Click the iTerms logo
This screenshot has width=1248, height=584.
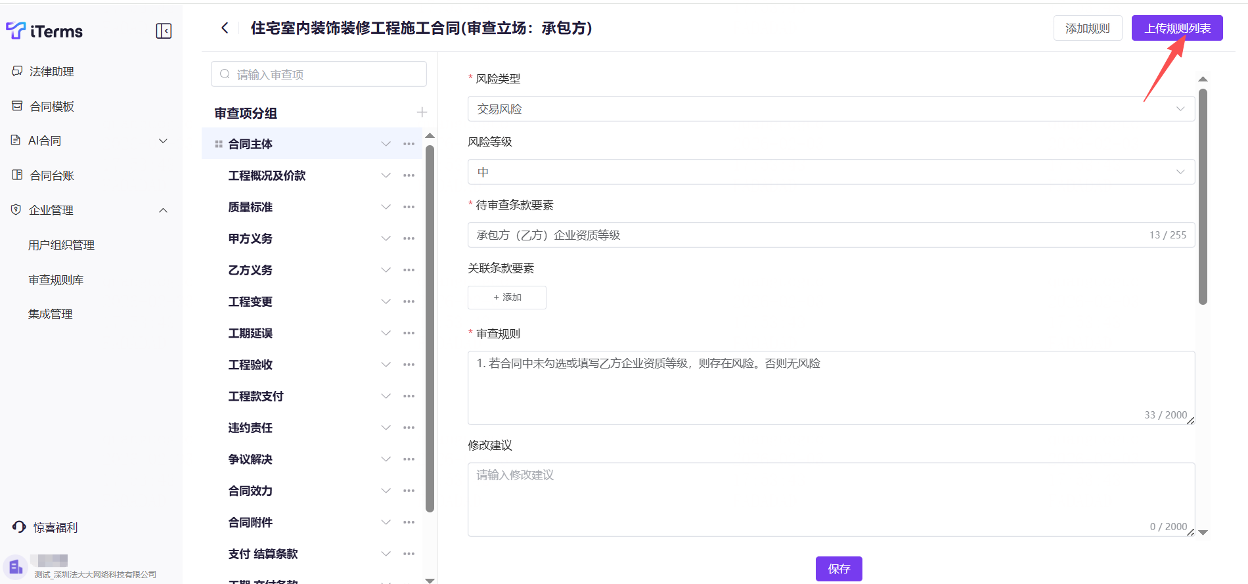tap(44, 31)
